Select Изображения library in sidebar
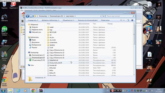165x93 pixels. pyautogui.click(x=35, y=45)
